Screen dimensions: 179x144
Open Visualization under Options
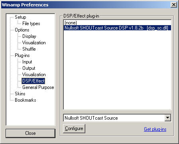(x=34, y=43)
